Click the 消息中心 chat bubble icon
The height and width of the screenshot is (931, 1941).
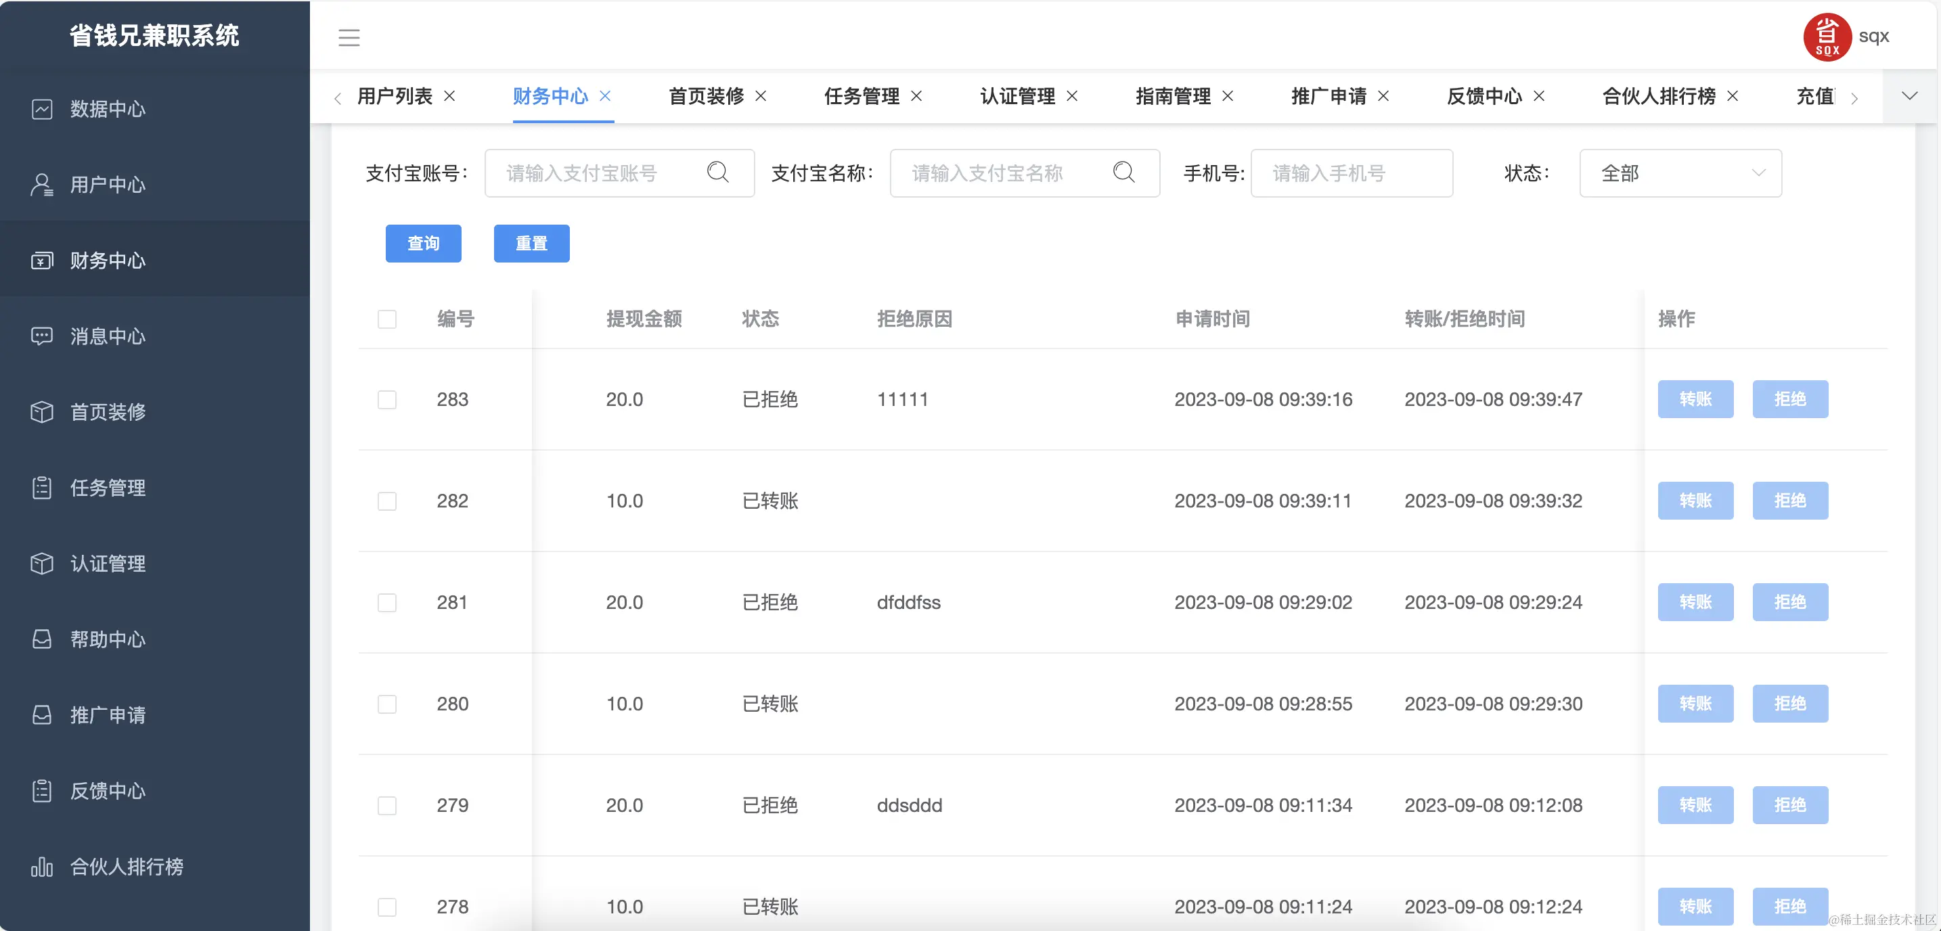pos(42,336)
